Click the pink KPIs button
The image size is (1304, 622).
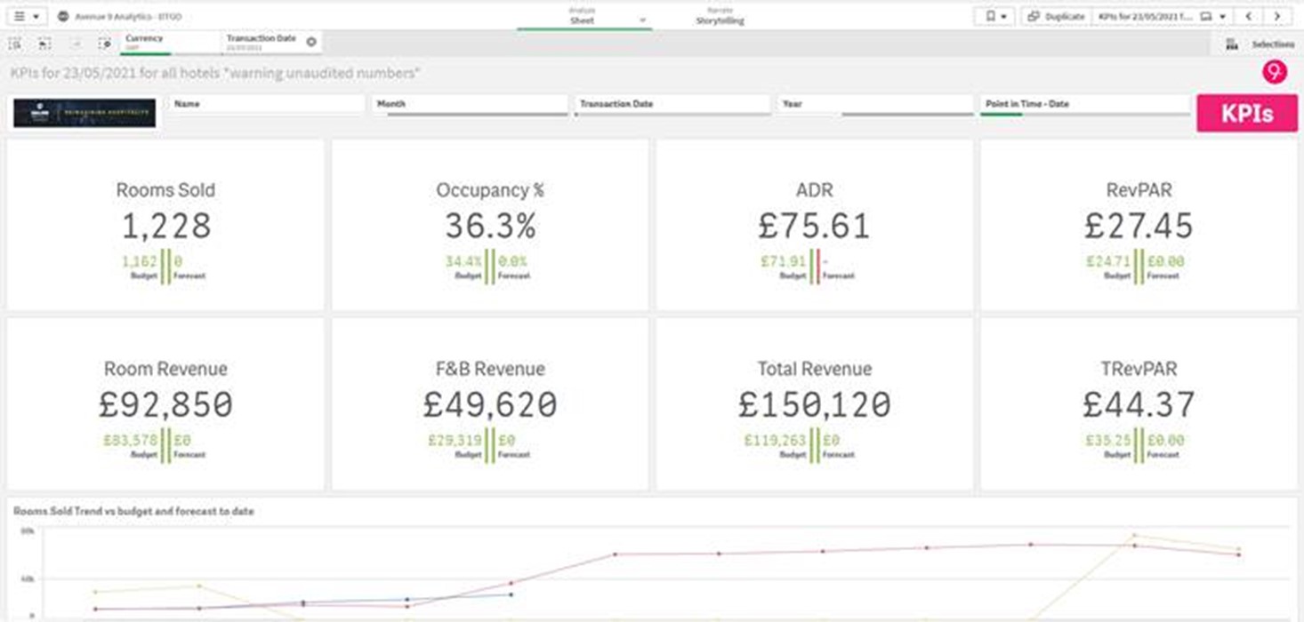click(x=1246, y=114)
